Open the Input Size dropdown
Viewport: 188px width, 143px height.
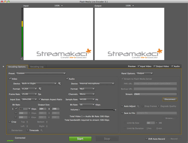coord(29,99)
